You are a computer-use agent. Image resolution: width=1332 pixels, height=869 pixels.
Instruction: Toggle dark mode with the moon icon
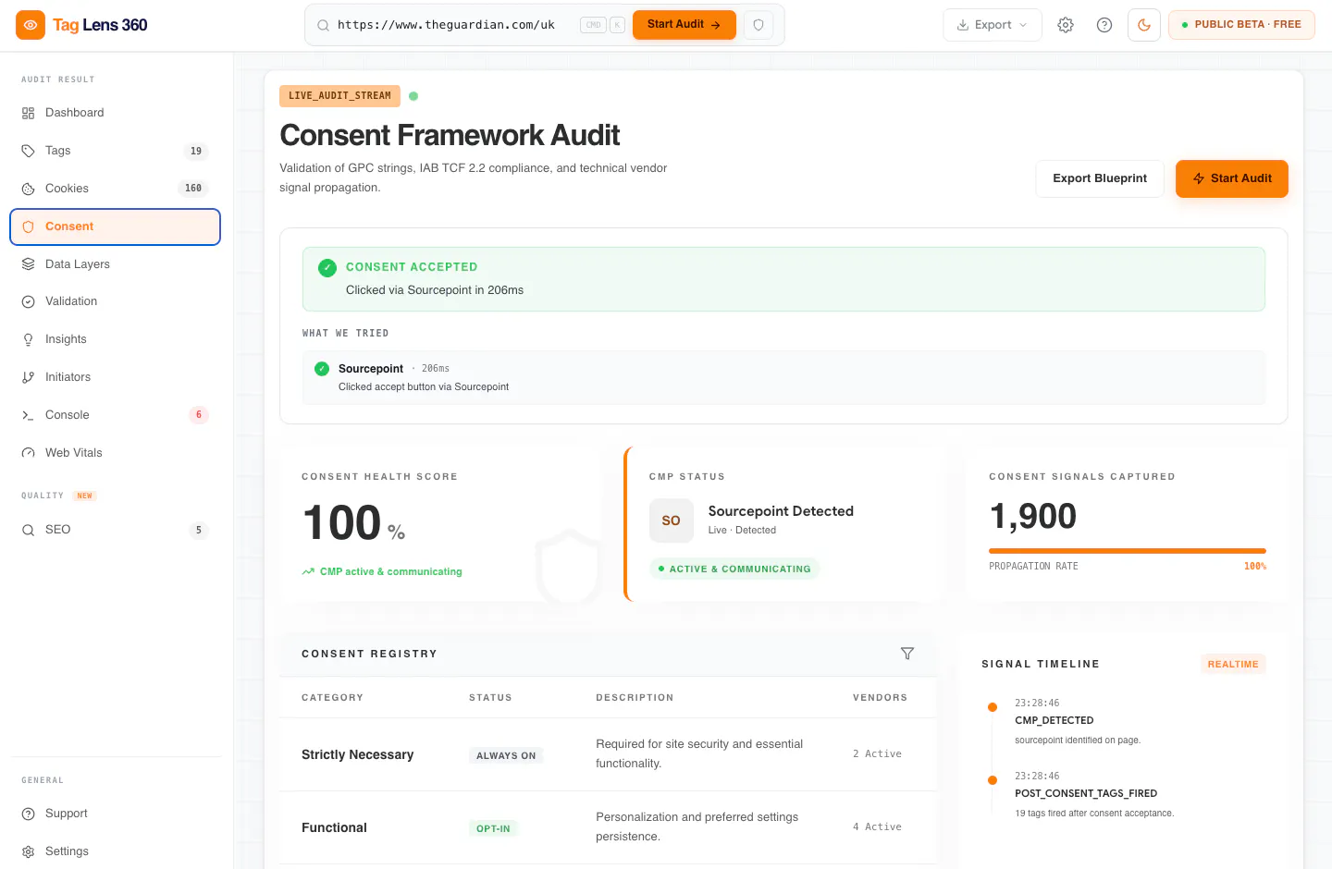click(x=1144, y=25)
